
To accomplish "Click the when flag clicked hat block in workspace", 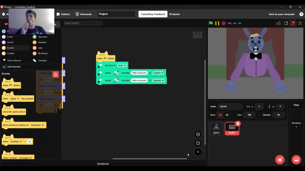I will [x=106, y=58].
